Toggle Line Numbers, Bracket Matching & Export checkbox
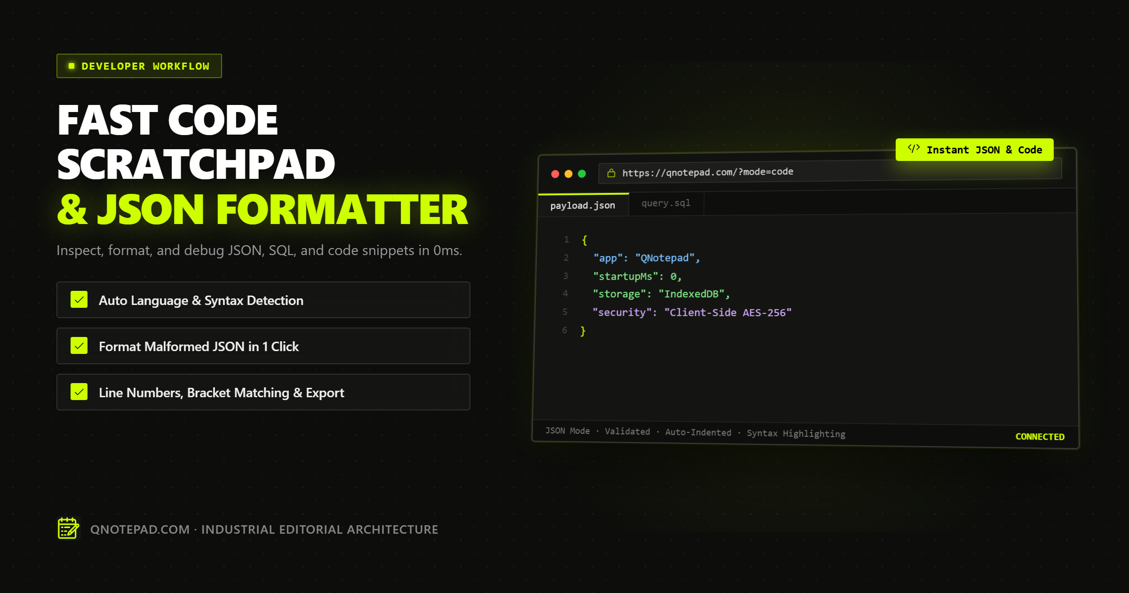The height and width of the screenshot is (593, 1129). [x=79, y=392]
